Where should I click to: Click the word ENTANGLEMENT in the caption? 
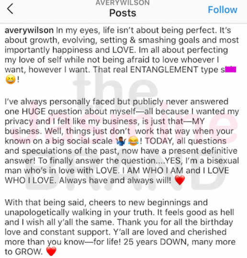pyautogui.click(x=164, y=69)
